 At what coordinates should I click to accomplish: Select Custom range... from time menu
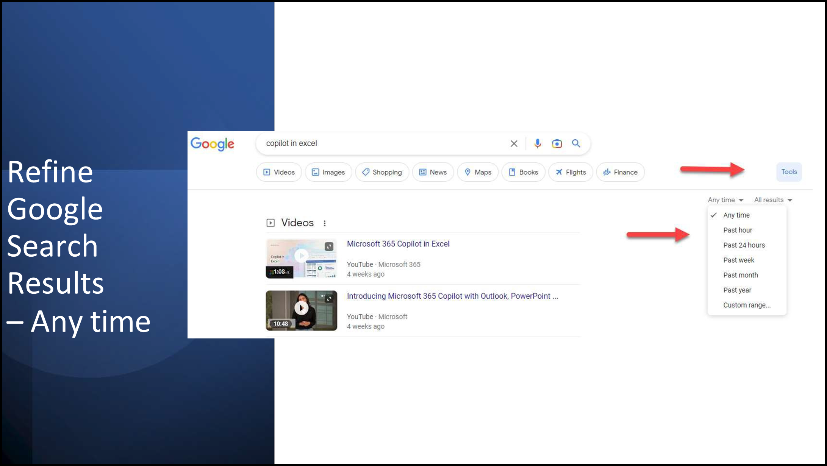[x=746, y=305]
